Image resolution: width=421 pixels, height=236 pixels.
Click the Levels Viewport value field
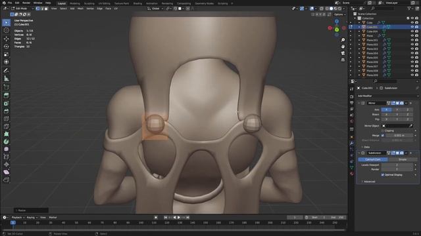[x=397, y=165]
